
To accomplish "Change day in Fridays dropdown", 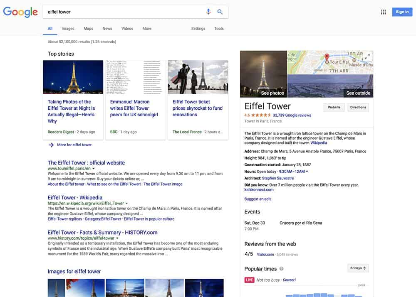I will [x=358, y=268].
